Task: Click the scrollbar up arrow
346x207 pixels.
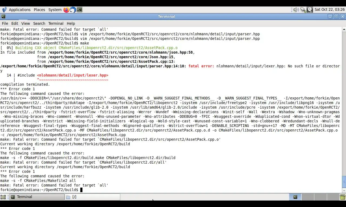Action: 344,29
